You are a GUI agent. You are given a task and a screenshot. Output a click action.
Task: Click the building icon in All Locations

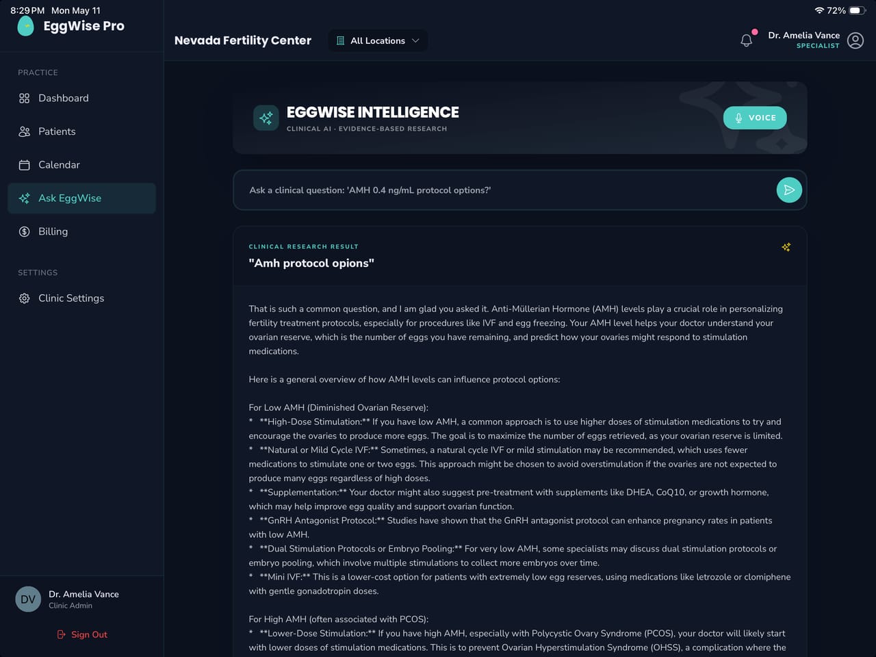(x=340, y=41)
